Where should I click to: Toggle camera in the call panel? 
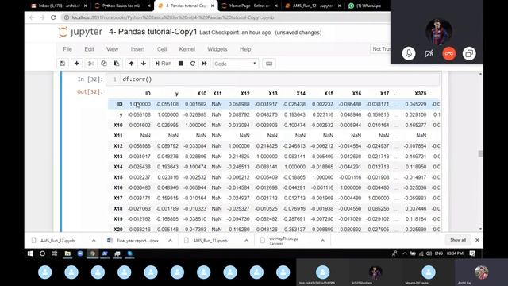429,53
